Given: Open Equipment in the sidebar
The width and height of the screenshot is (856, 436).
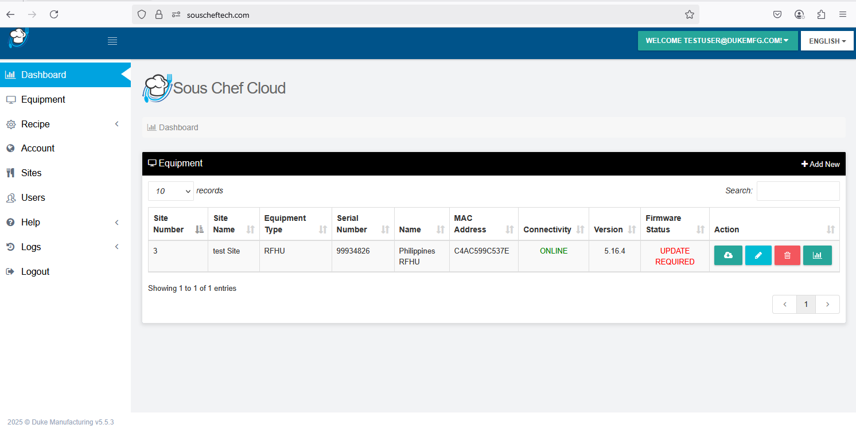Looking at the screenshot, I should pos(65,99).
